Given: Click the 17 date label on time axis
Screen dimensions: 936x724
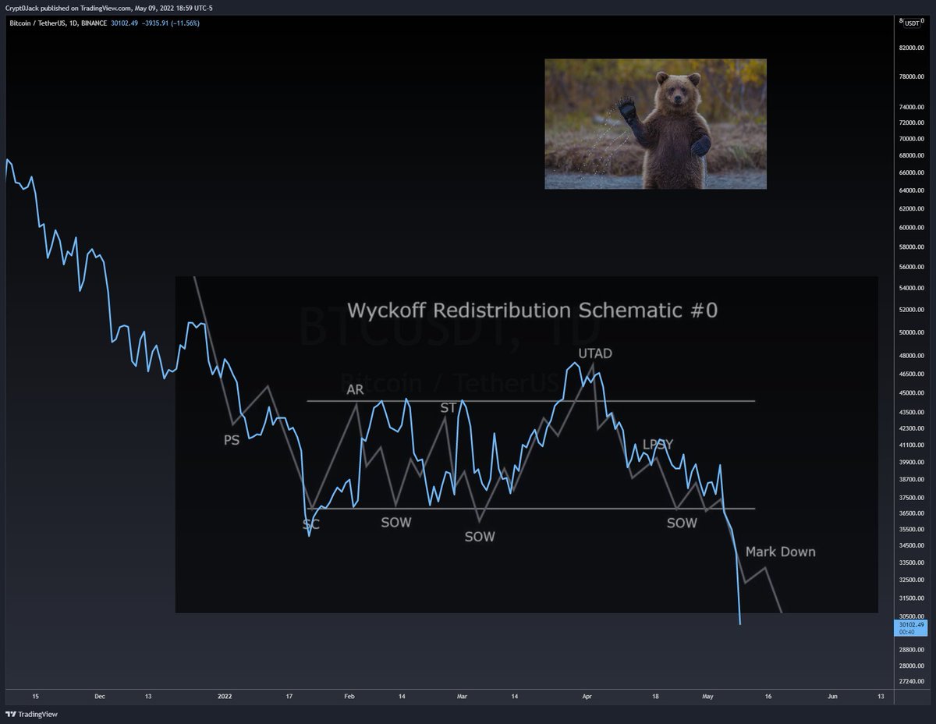Looking at the screenshot, I should pyautogui.click(x=289, y=695).
